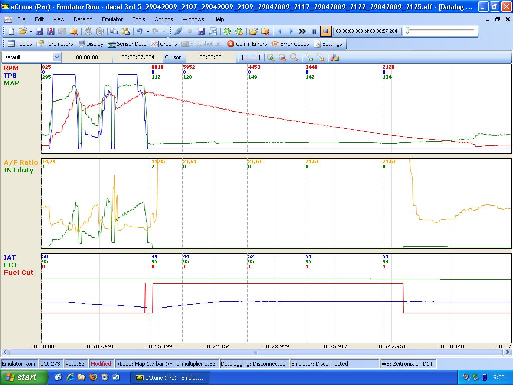Open the Help menu
The width and height of the screenshot is (513, 385).
218,19
